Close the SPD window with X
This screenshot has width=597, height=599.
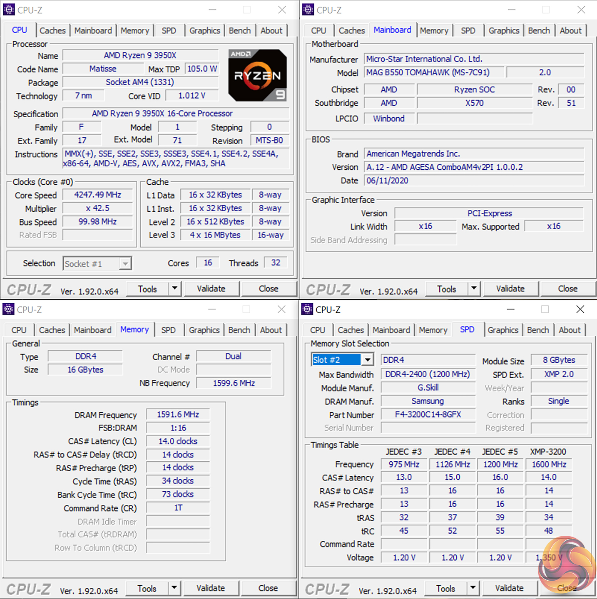coord(580,309)
